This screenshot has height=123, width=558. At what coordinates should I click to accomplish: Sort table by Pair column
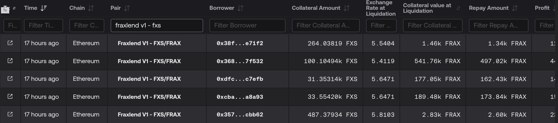(127, 8)
